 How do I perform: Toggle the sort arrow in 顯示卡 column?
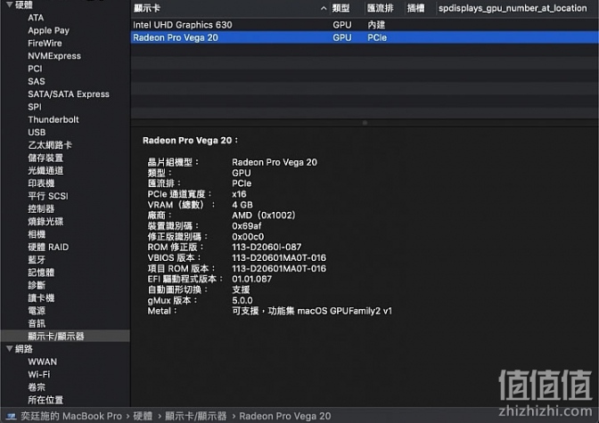coord(324,8)
